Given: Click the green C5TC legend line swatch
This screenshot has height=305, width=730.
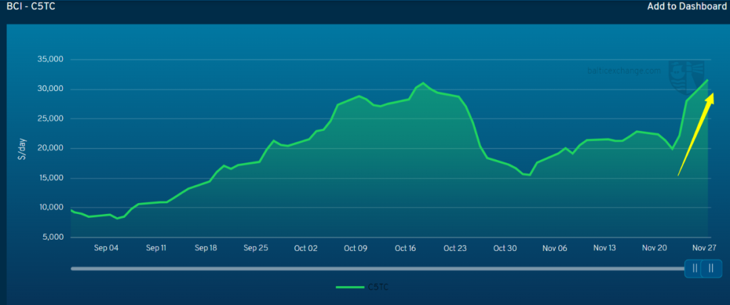Looking at the screenshot, I should coord(350,287).
